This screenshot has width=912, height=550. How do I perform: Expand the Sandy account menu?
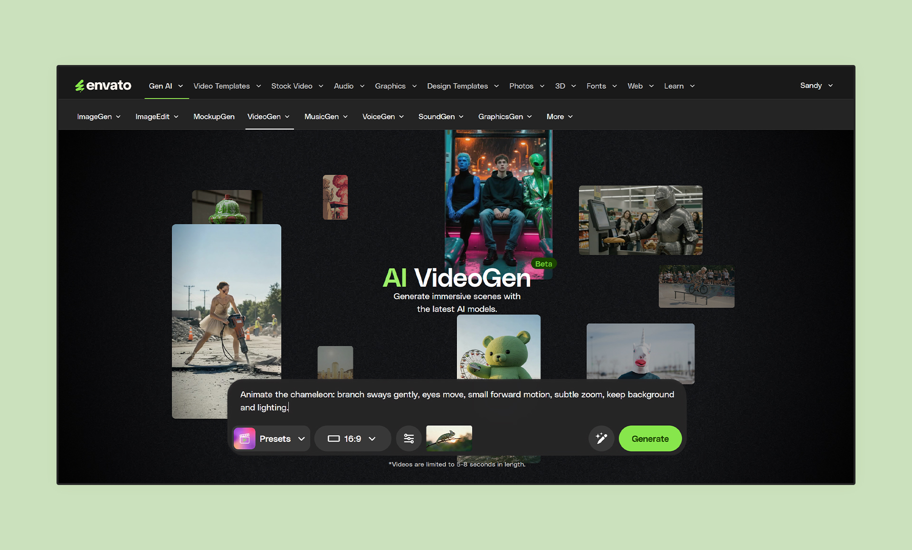tap(816, 85)
